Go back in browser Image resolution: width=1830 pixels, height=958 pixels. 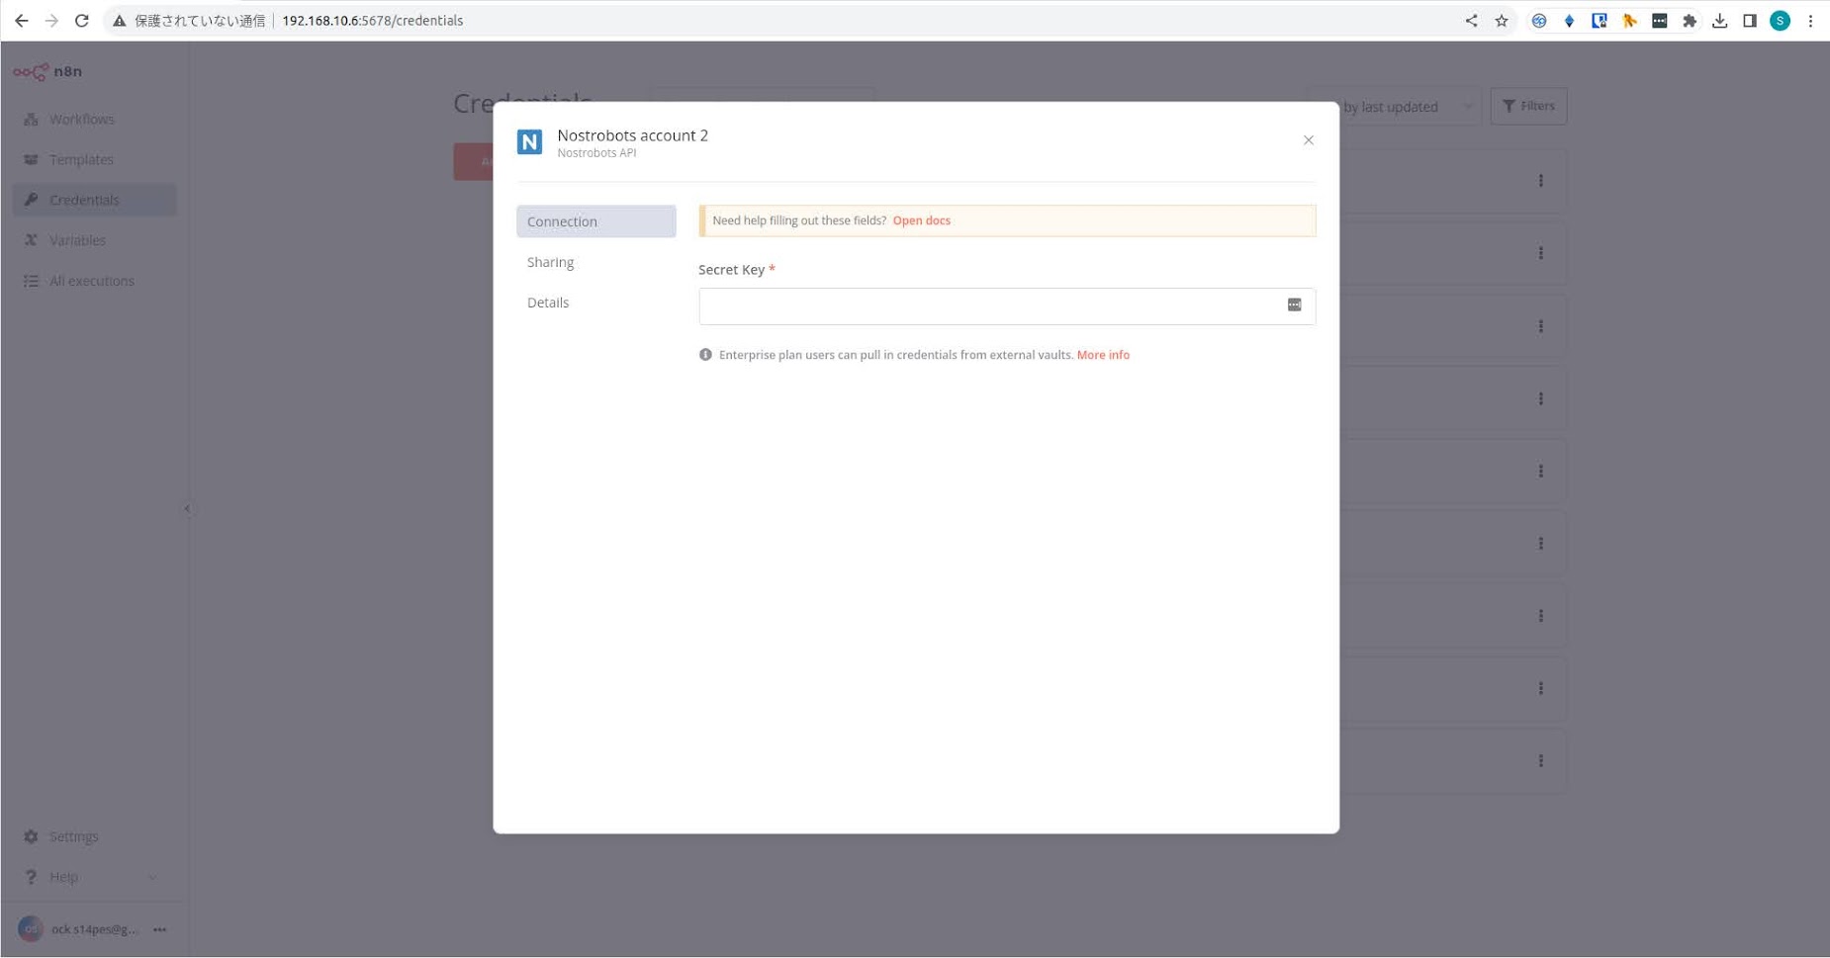point(21,20)
